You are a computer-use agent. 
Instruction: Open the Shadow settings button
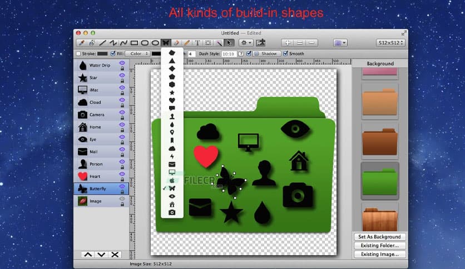266,53
